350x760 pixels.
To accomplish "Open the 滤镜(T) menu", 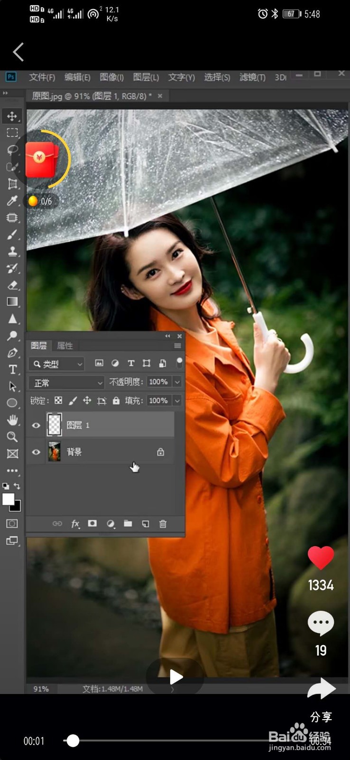I will [252, 77].
